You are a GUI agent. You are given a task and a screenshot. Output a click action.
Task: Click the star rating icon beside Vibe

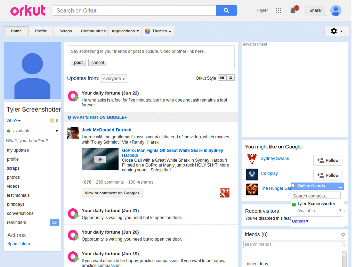[52, 121]
